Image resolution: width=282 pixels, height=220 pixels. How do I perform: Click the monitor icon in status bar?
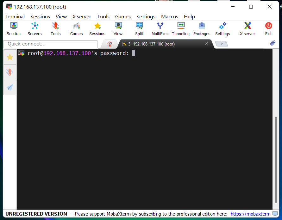point(275,214)
